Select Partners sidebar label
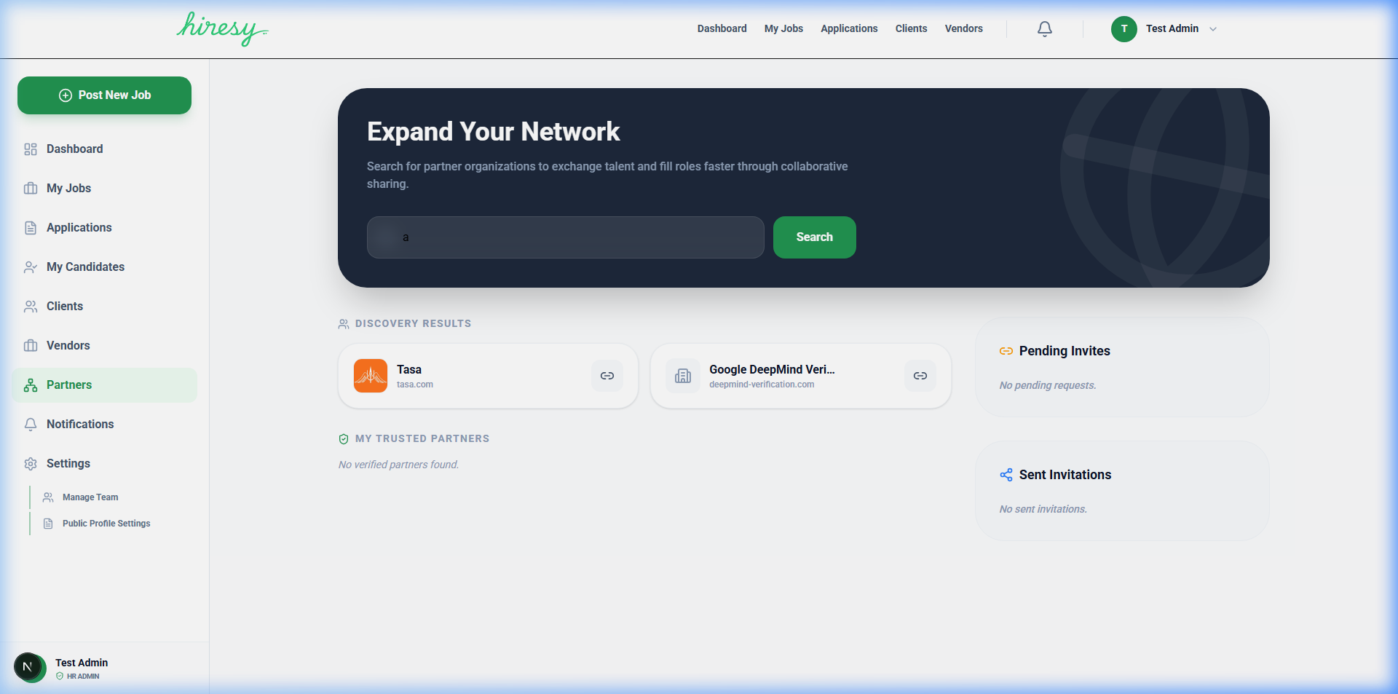Screen dimensions: 1398x694 69,385
